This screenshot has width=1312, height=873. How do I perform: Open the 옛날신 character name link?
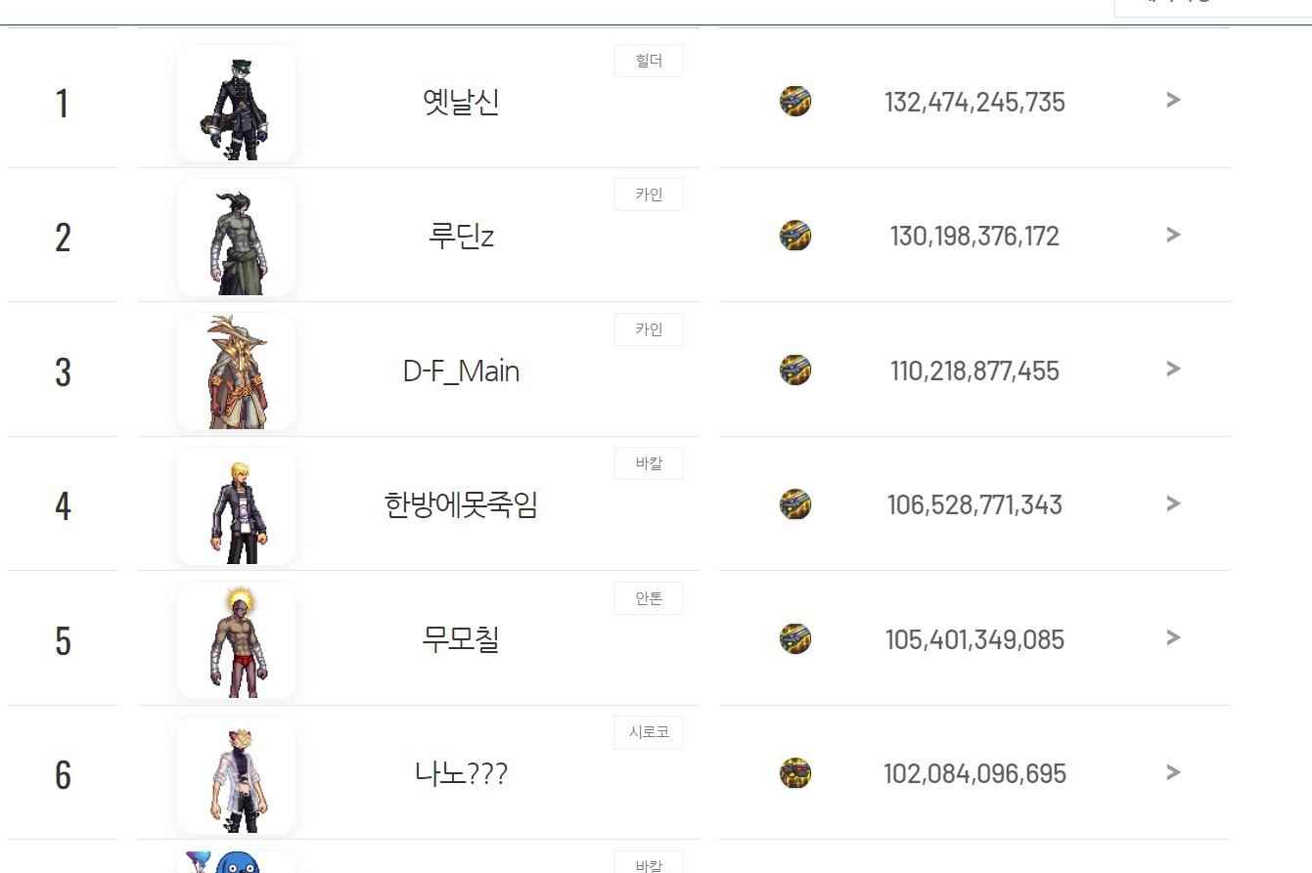461,102
